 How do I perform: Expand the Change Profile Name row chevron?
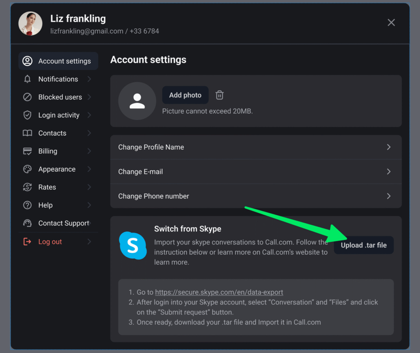[388, 147]
